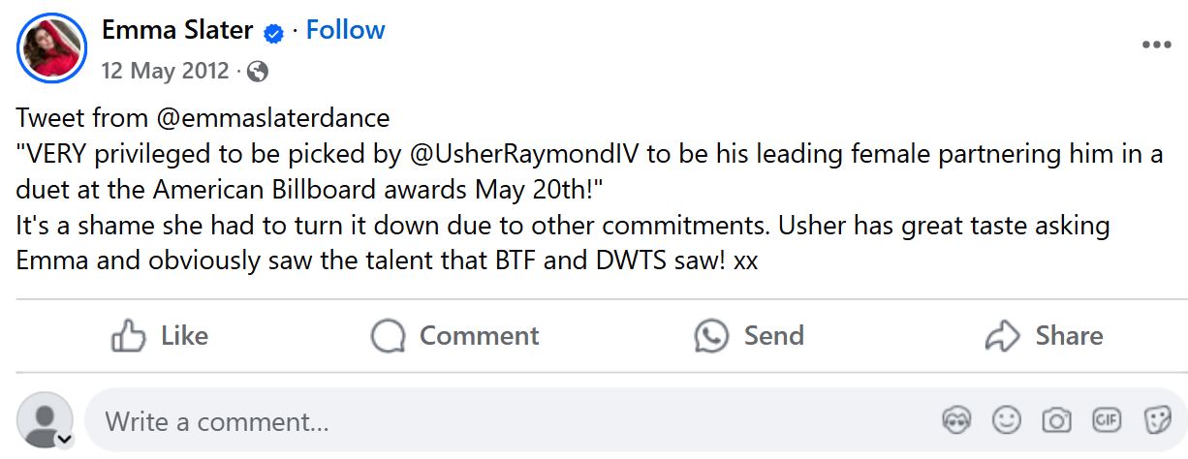Click the blue verified badge
This screenshot has height=459, width=1188.
click(274, 32)
